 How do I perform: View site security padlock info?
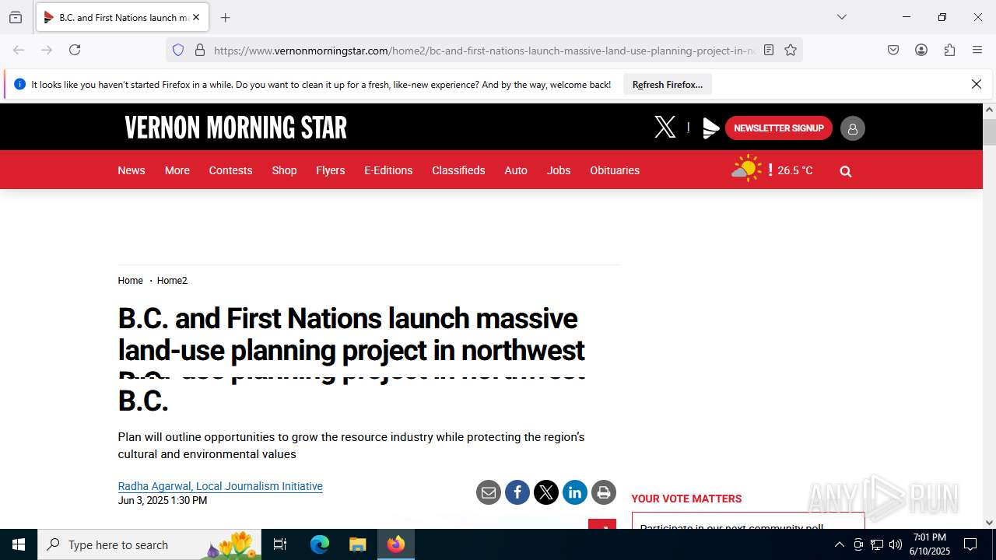pos(200,50)
